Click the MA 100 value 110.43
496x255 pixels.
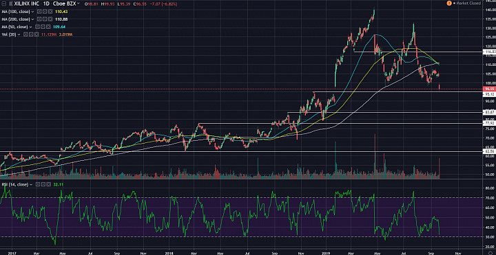[x=61, y=12]
